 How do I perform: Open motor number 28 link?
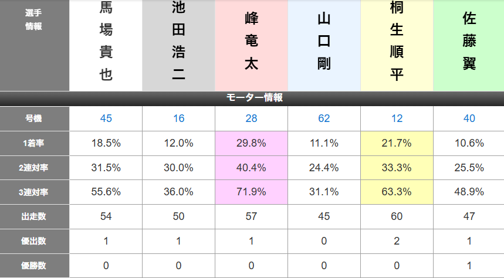tap(251, 118)
